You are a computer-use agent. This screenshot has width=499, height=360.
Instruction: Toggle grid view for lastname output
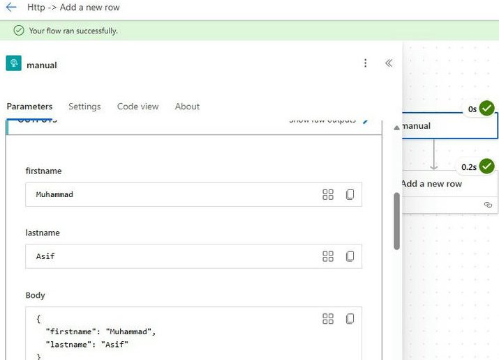click(328, 256)
